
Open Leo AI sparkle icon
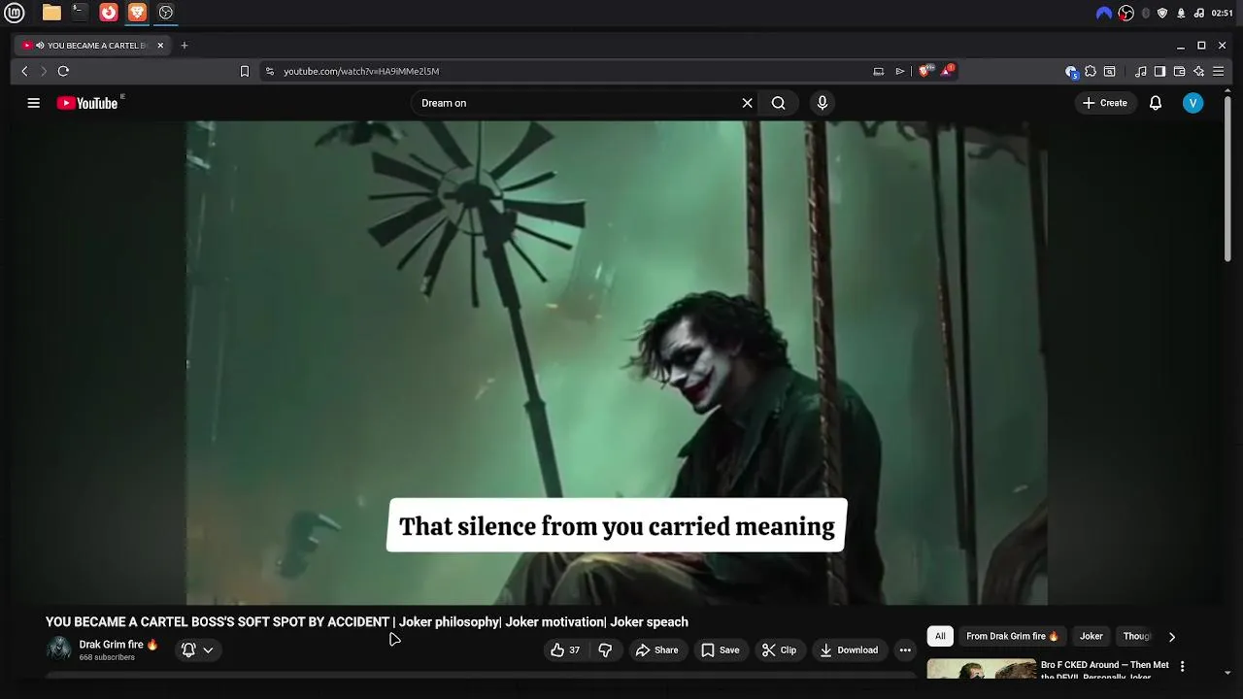pos(1199,71)
